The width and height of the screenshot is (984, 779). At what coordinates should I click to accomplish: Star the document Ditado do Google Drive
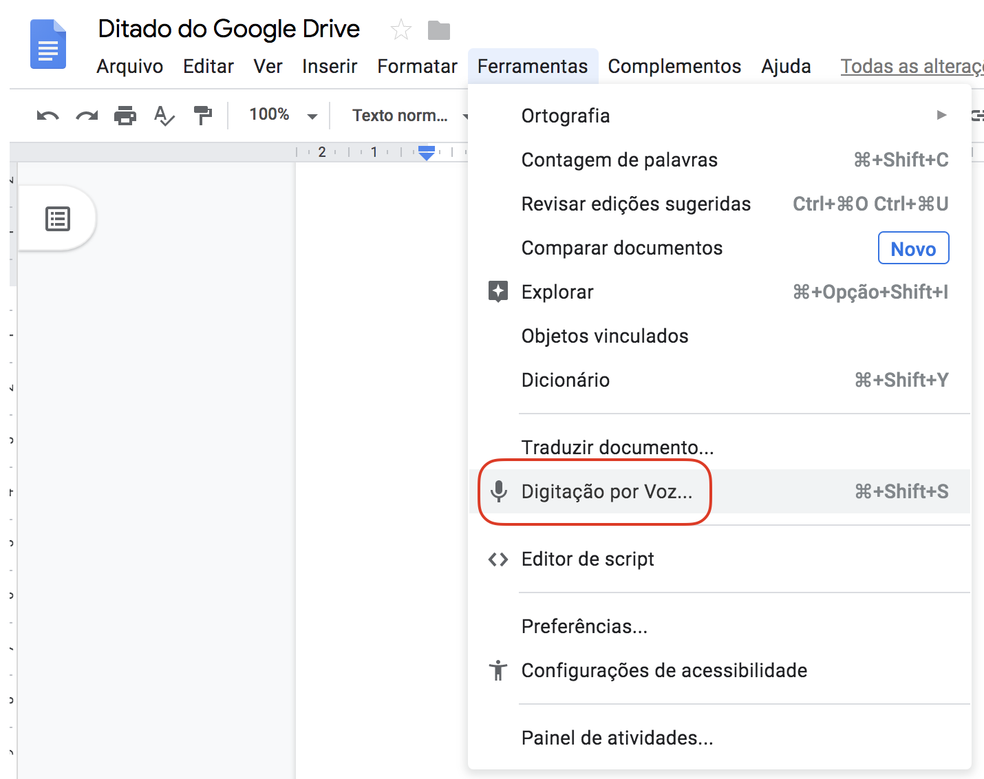tap(400, 30)
